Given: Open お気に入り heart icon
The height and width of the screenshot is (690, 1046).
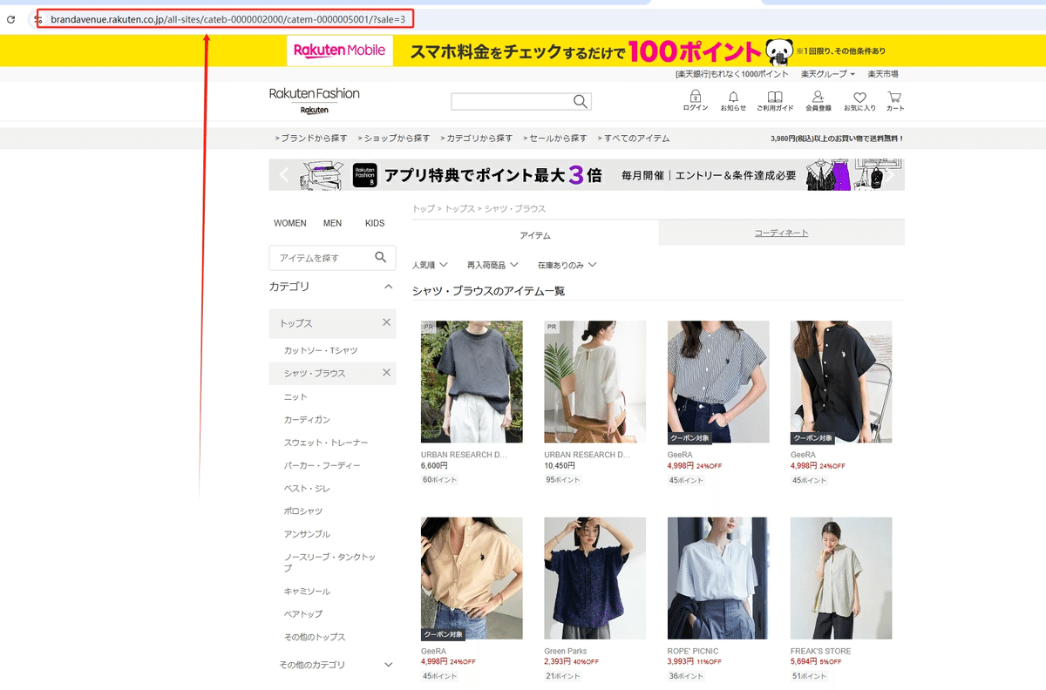Looking at the screenshot, I should coord(859,101).
